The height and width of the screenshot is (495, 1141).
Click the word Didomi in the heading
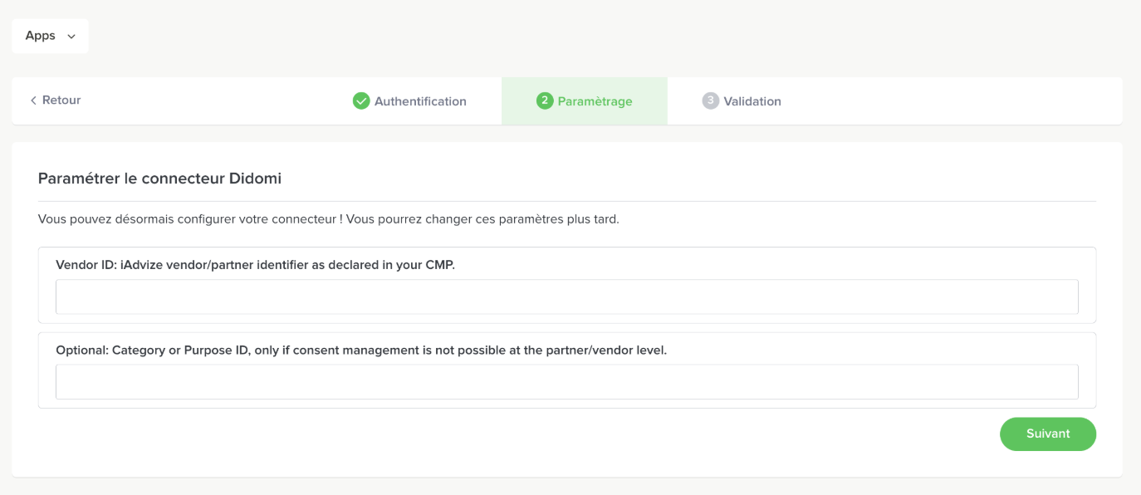(258, 179)
